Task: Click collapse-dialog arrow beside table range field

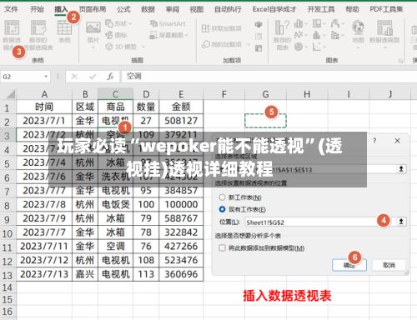Action: coord(401,169)
